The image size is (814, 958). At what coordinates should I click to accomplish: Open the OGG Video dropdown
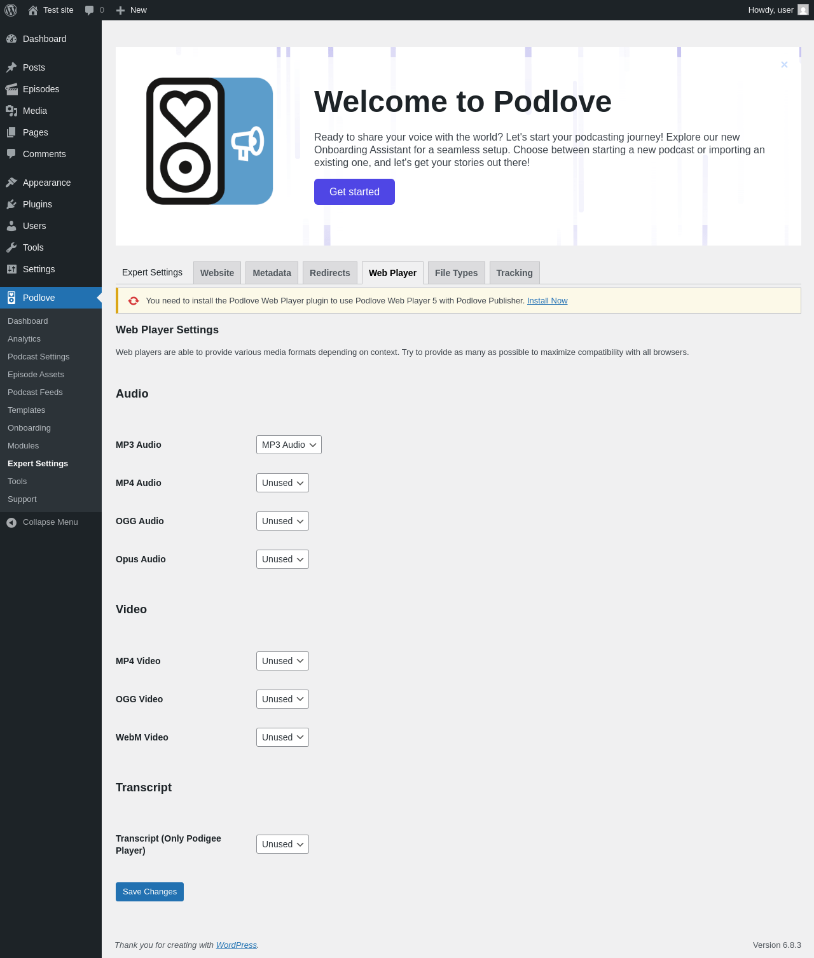tap(282, 699)
